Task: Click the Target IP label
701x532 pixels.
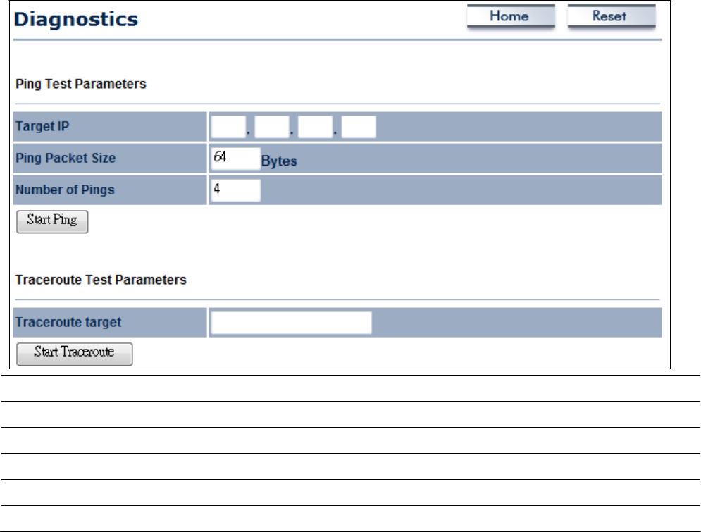Action: point(42,127)
